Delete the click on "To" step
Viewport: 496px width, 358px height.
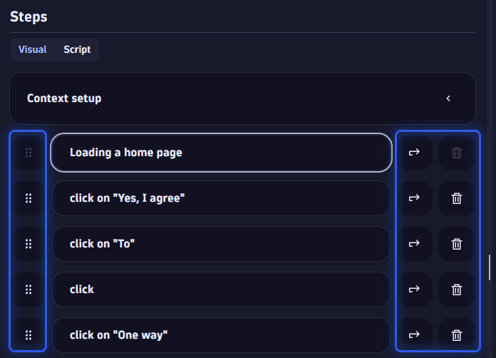coord(457,244)
